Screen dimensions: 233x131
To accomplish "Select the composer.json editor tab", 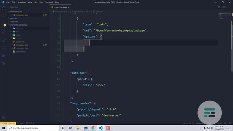I will point(60,7).
